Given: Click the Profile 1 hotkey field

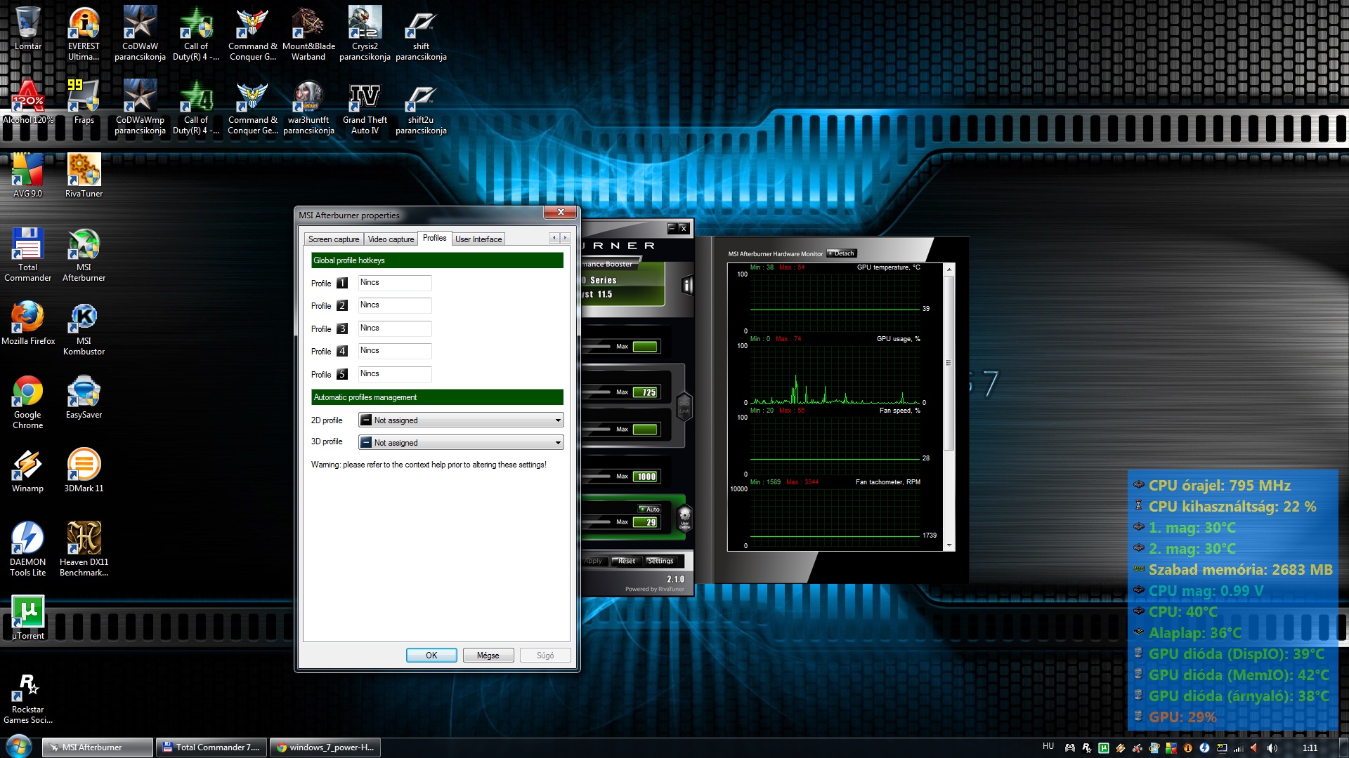Looking at the screenshot, I should pyautogui.click(x=395, y=283).
